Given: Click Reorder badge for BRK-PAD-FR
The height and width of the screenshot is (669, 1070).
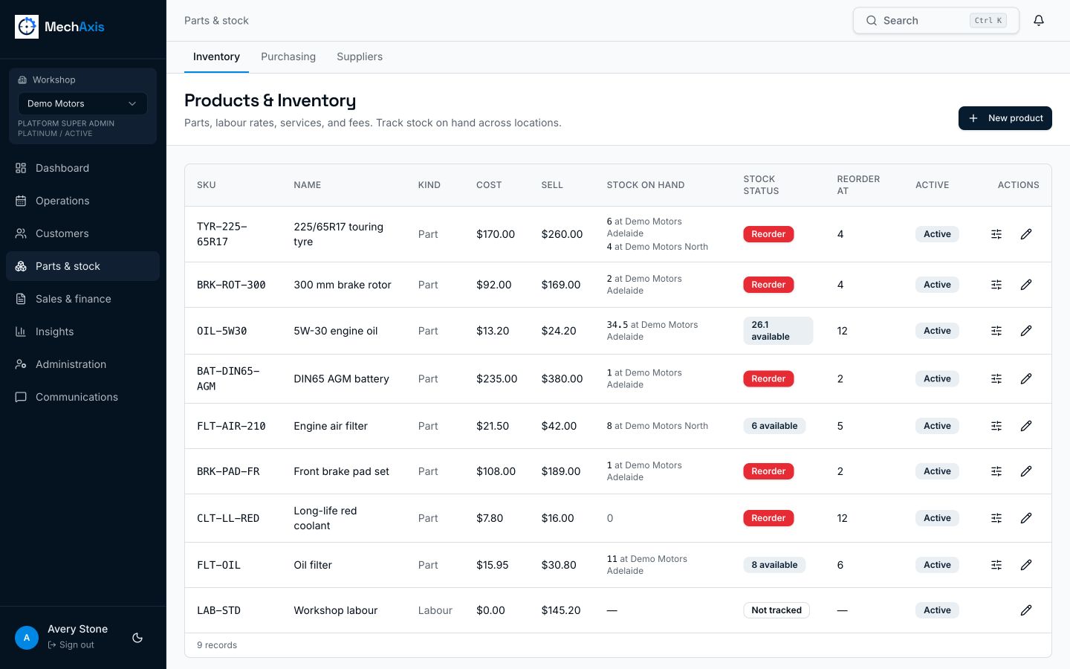Looking at the screenshot, I should [768, 471].
